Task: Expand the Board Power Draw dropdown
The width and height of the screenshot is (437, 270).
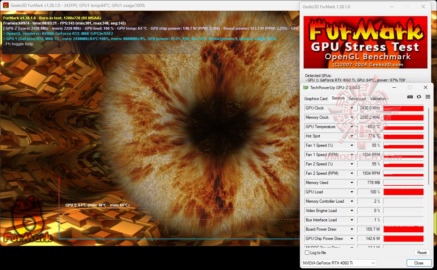Action: coord(352,229)
